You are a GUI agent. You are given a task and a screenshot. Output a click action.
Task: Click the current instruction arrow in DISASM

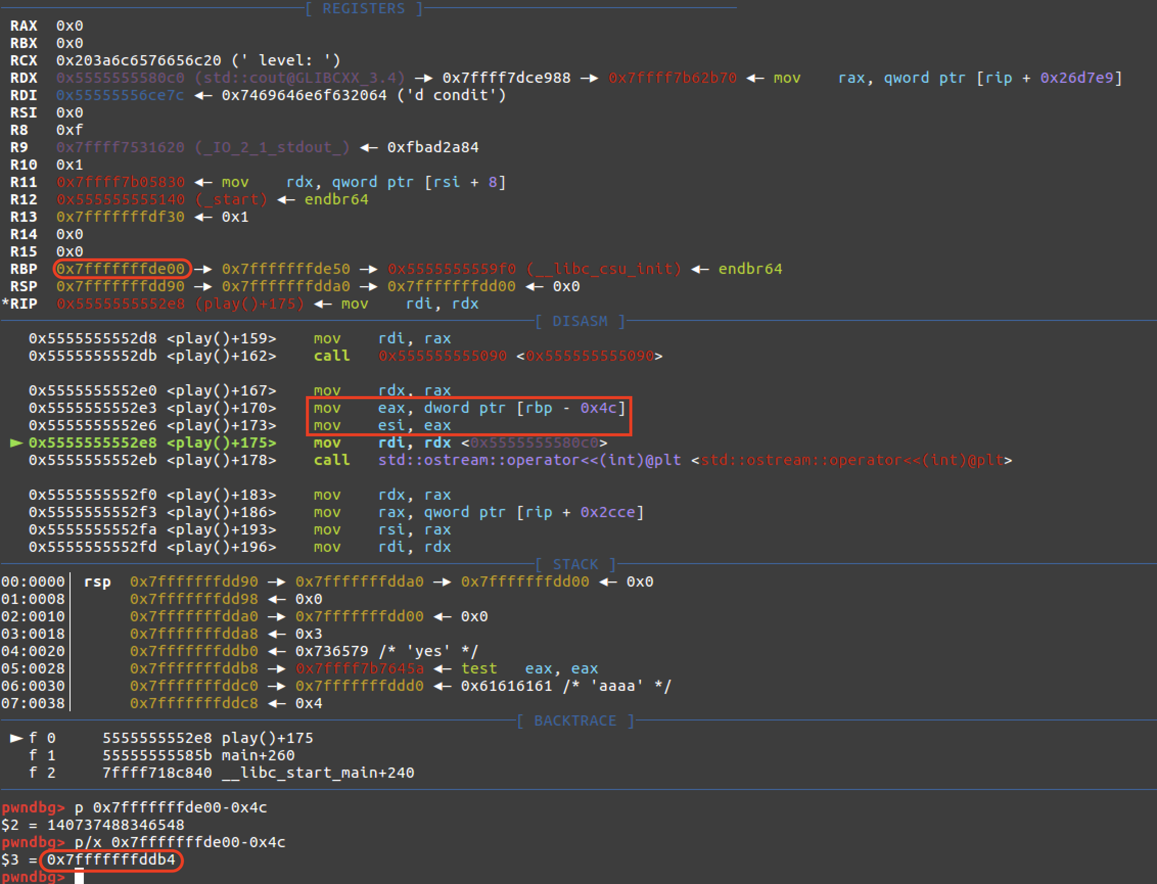pos(16,443)
